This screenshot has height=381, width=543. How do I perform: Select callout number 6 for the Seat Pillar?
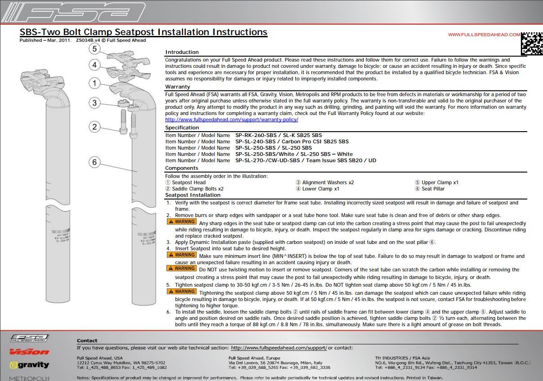[x=94, y=162]
